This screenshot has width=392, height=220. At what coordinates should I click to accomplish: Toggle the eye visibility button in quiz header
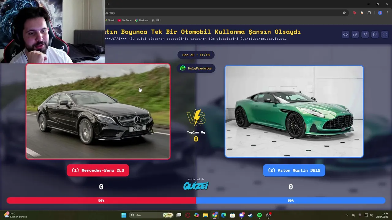(345, 35)
